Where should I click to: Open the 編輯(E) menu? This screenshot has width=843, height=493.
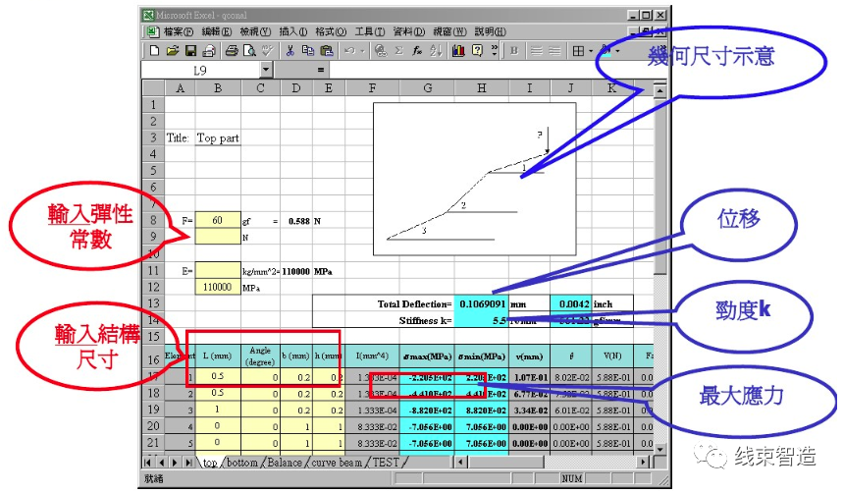(217, 31)
